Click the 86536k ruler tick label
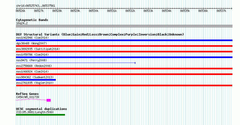The image size is (240, 125). (x=203, y=11)
